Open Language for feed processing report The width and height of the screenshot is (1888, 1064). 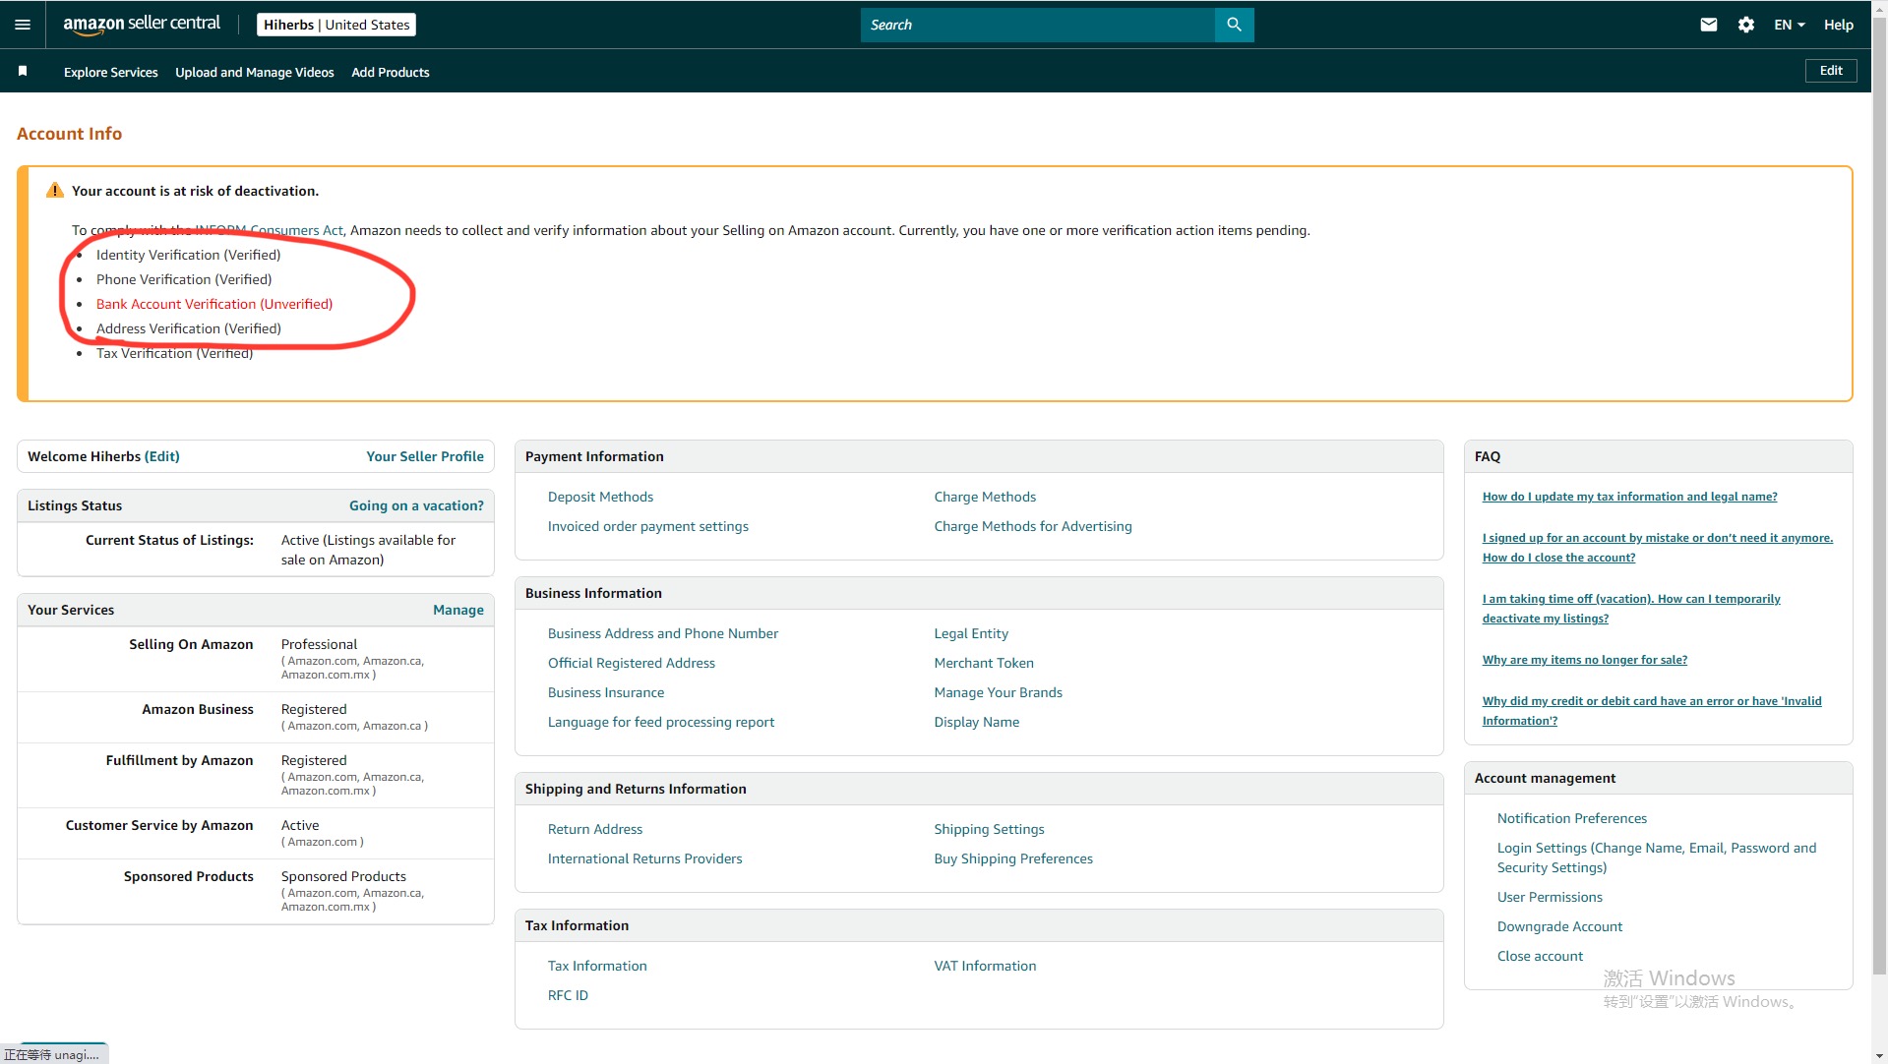(661, 722)
